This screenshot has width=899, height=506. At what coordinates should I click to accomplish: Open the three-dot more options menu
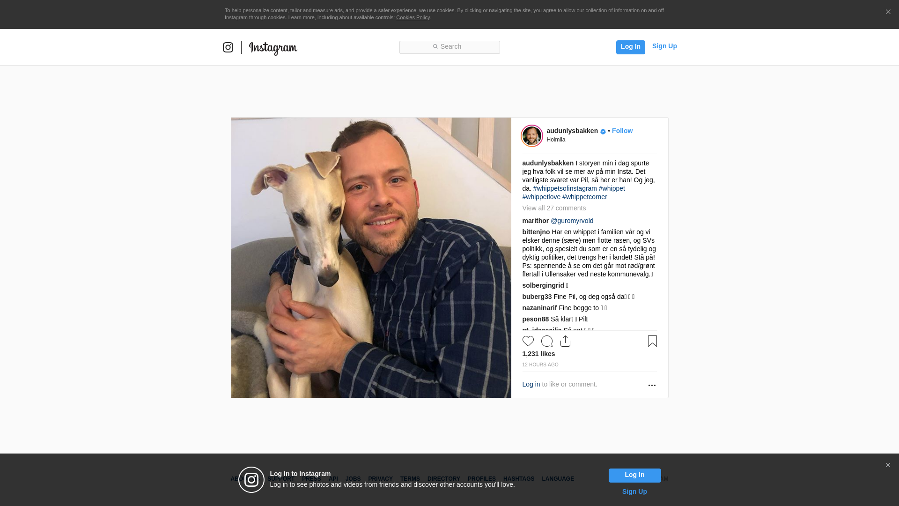652,385
